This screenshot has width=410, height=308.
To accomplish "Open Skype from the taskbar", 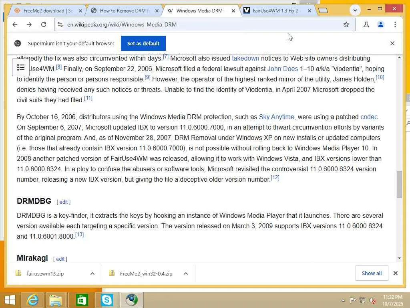I will tap(107, 300).
